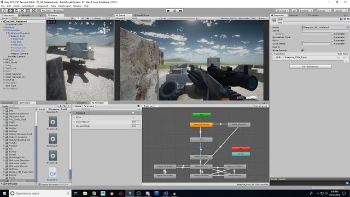Enable the Cycle Offset Parameter checkbox
350x197 pixels.
pos(332,44)
